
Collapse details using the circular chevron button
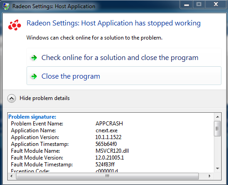click(11, 99)
